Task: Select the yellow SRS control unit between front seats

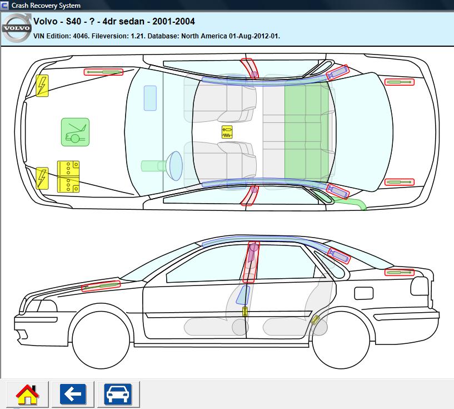Action: point(227,132)
